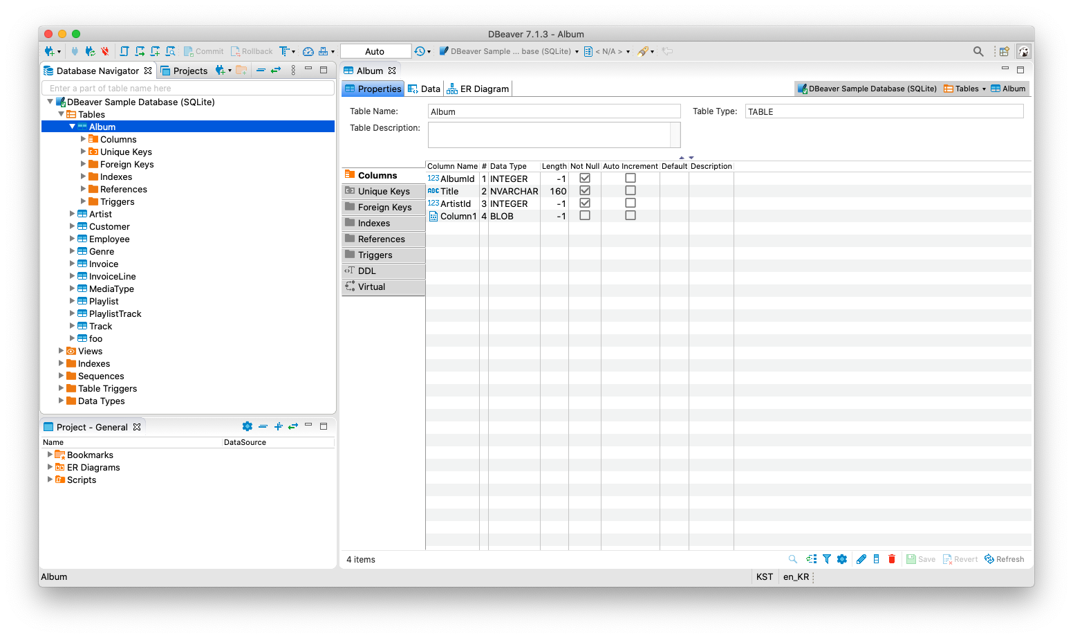This screenshot has width=1073, height=638.
Task: Expand the Artist table node
Action: [x=72, y=214]
